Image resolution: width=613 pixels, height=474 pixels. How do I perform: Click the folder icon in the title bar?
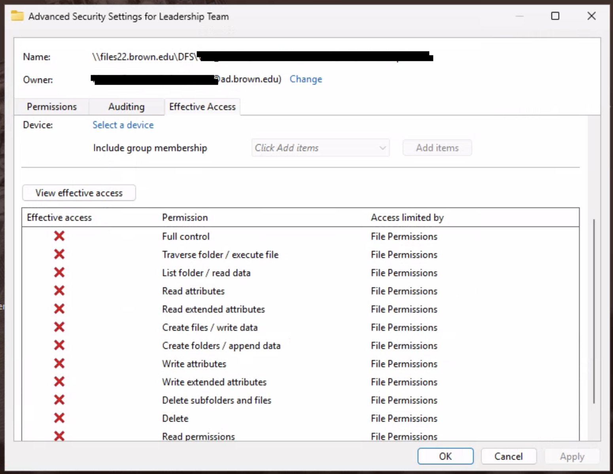coord(17,16)
